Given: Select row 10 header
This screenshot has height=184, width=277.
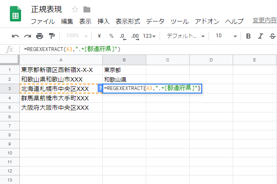Looking at the screenshot, I should point(9,153).
